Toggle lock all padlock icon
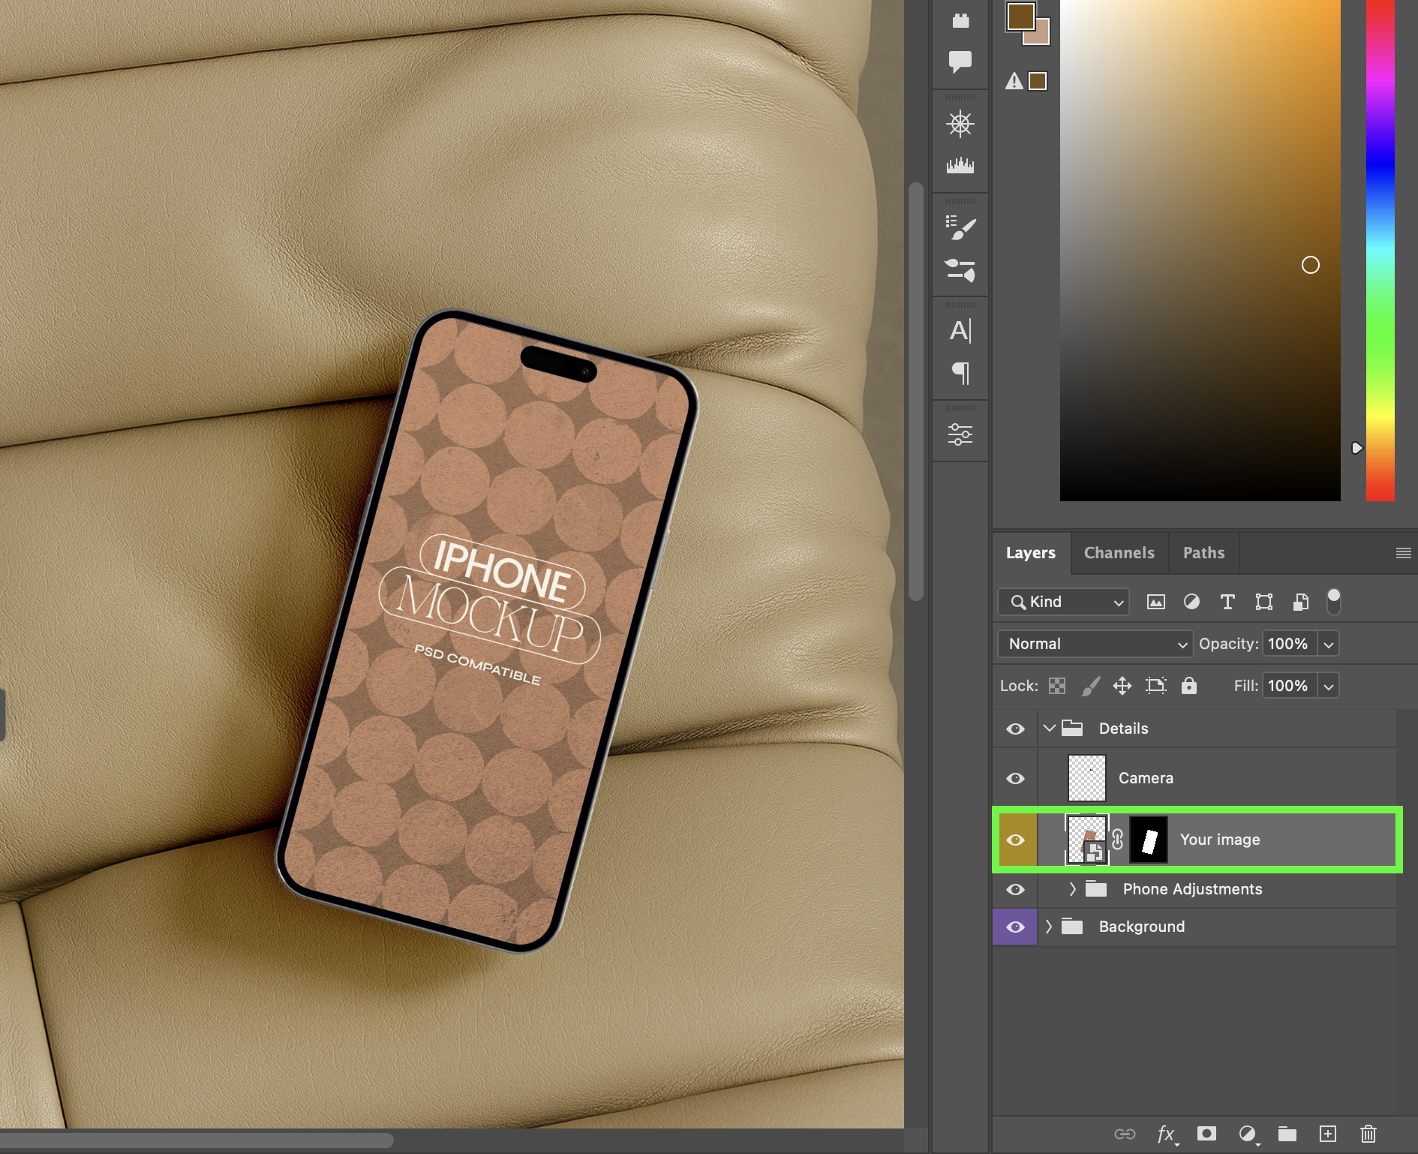 (x=1189, y=686)
